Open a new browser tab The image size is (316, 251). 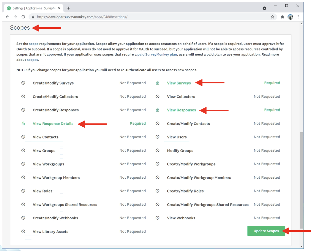(x=69, y=8)
